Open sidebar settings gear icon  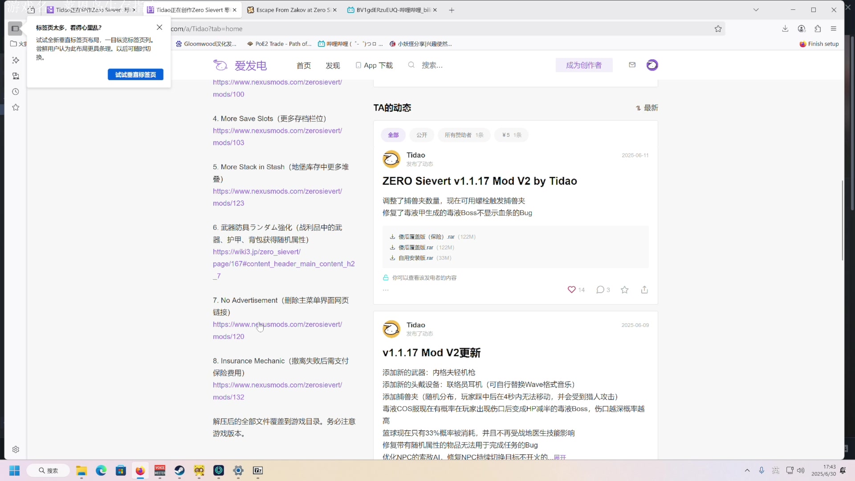coord(16,449)
